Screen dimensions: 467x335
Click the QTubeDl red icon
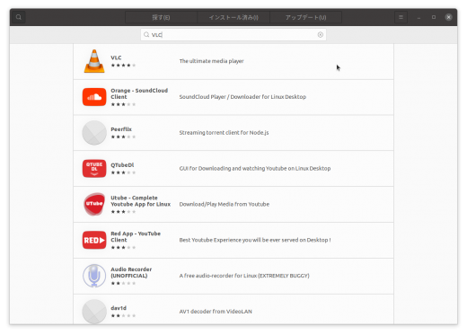pos(94,168)
